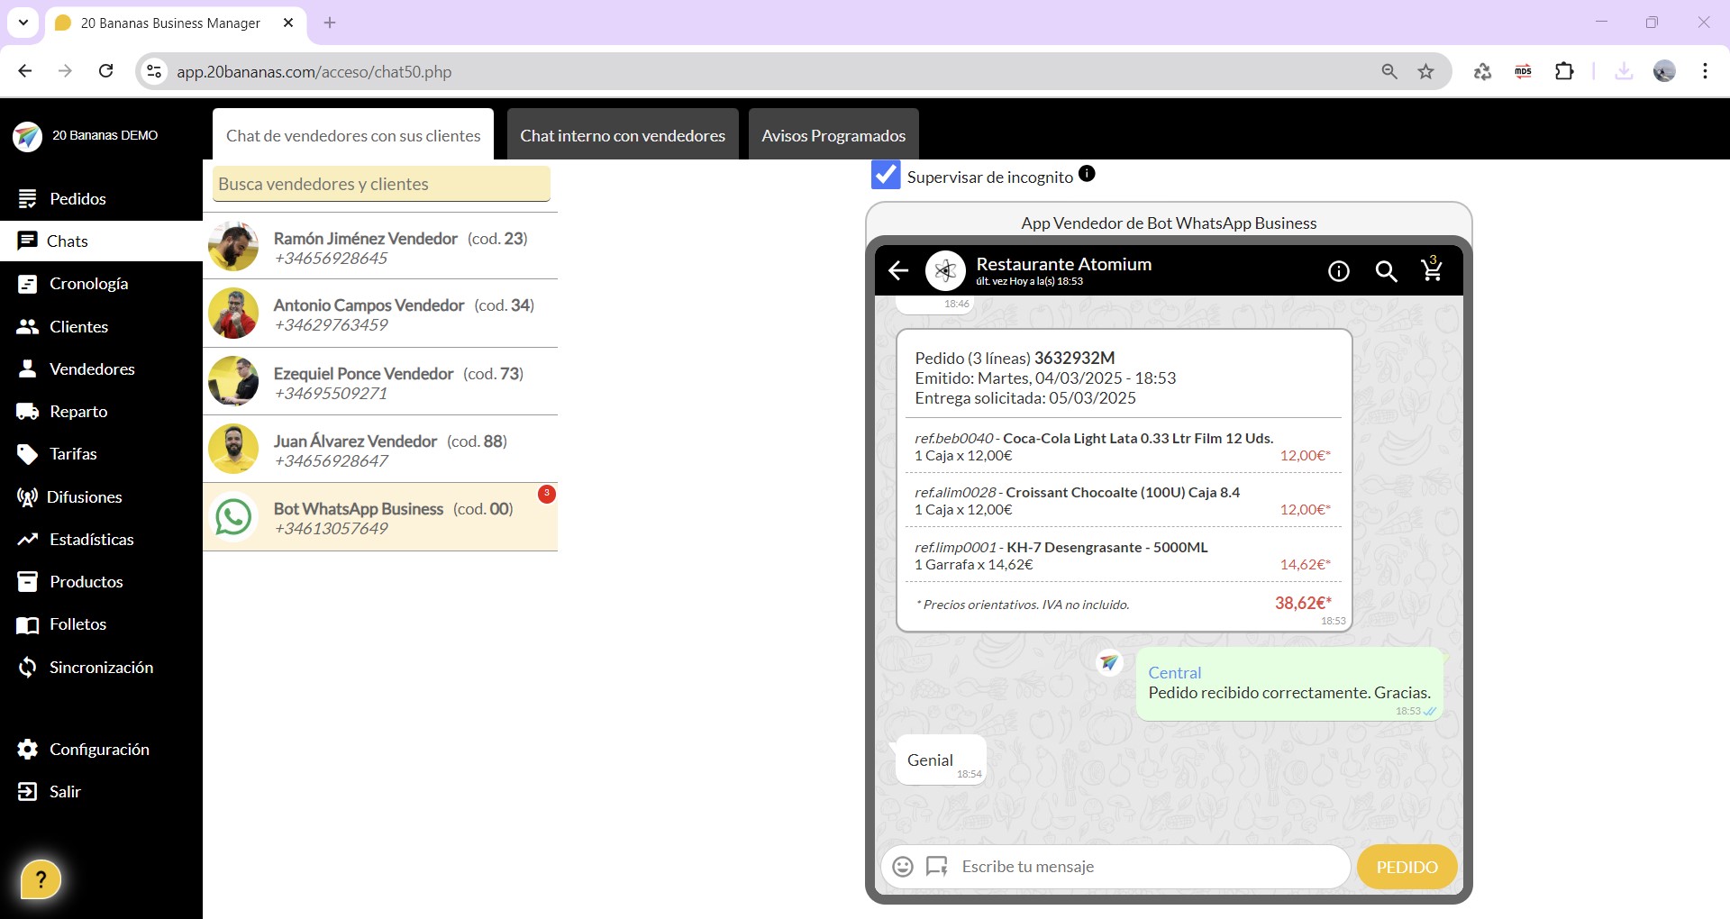1730x919 pixels.
Task: Click the yellow help question mark icon
Action: point(41,879)
